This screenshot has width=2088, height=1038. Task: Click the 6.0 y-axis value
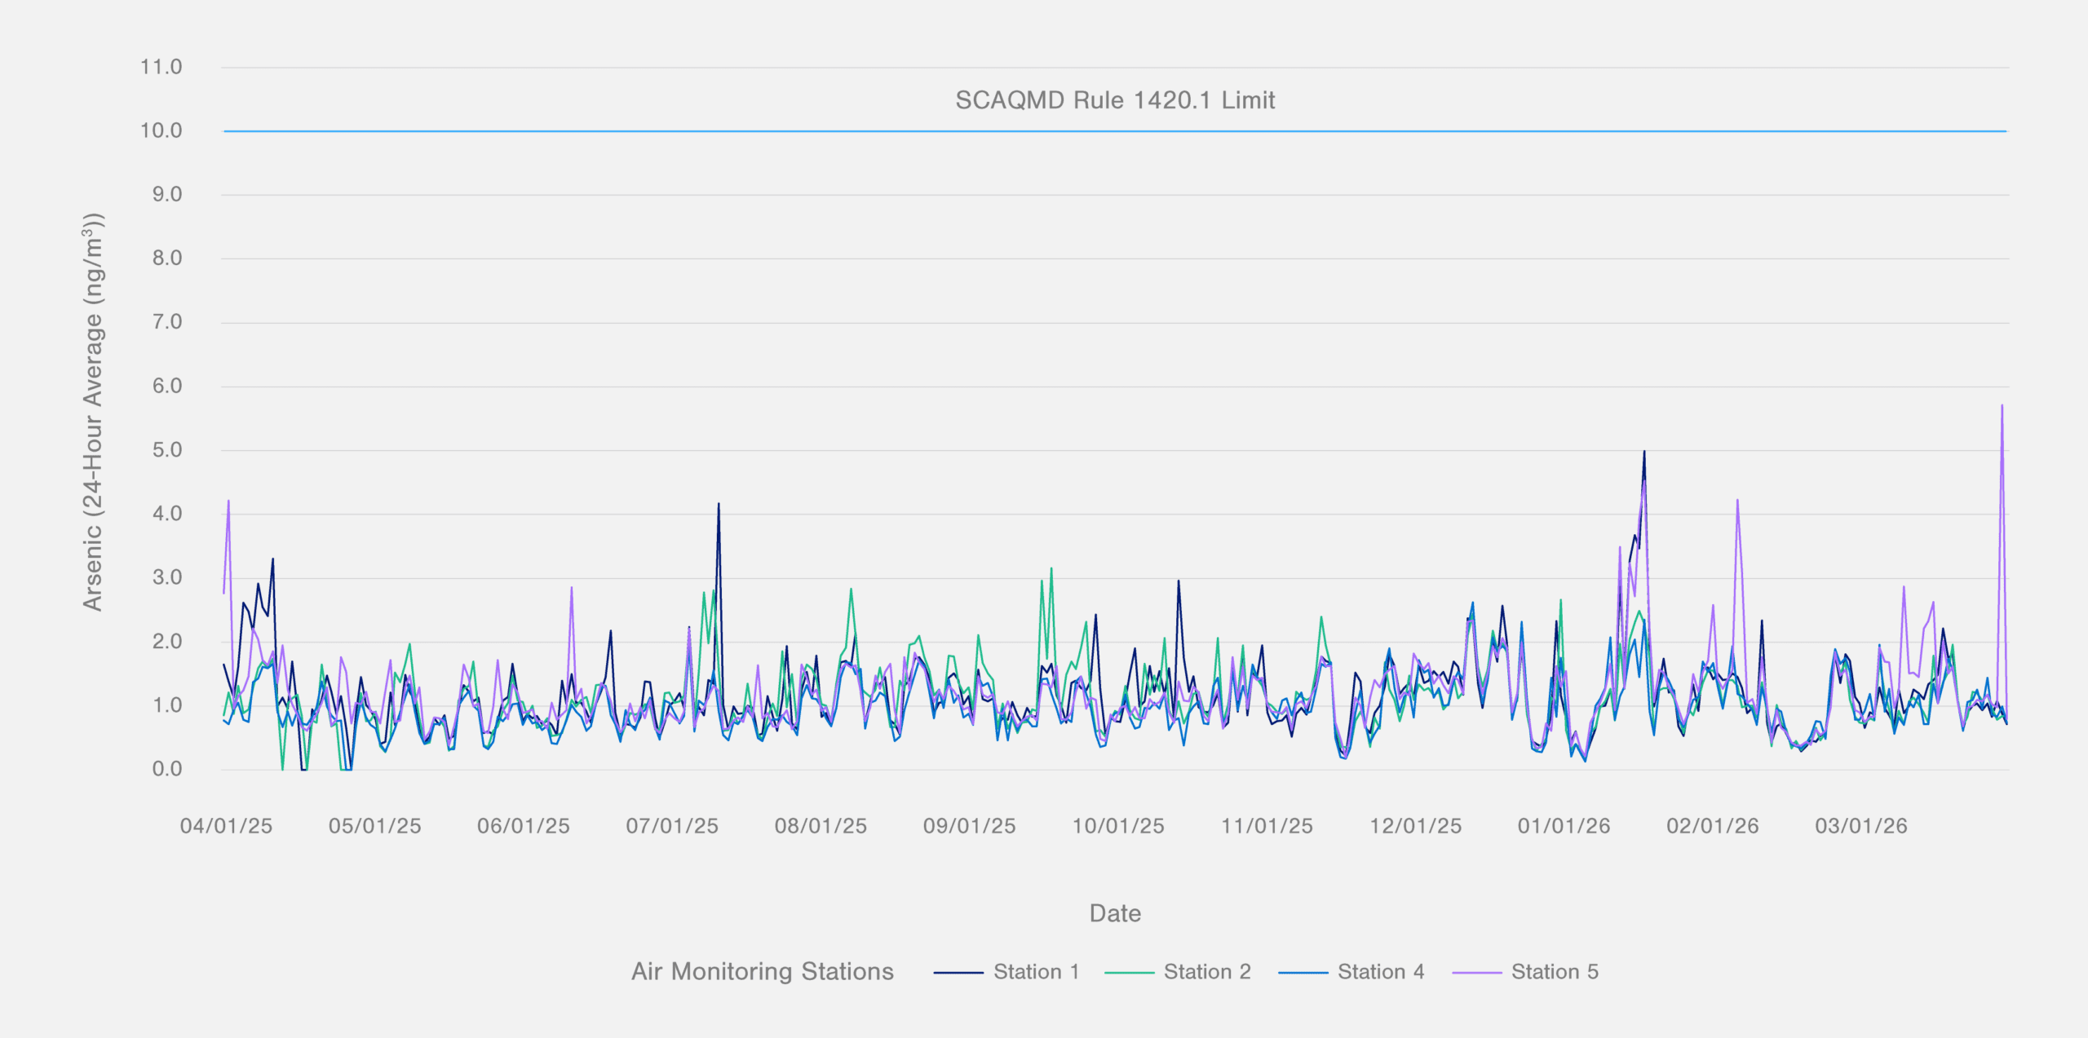tap(166, 386)
